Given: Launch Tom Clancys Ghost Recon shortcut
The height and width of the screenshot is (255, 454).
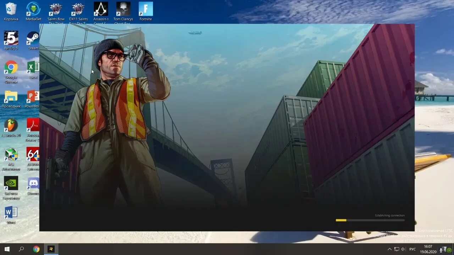Looking at the screenshot, I should 123,13.
